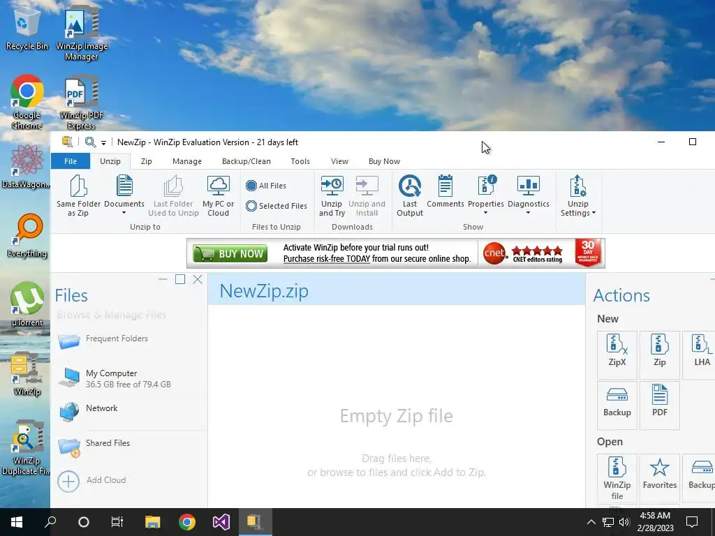
Task: Open WinZip Image Manager desktop shortcut
Action: (x=81, y=33)
